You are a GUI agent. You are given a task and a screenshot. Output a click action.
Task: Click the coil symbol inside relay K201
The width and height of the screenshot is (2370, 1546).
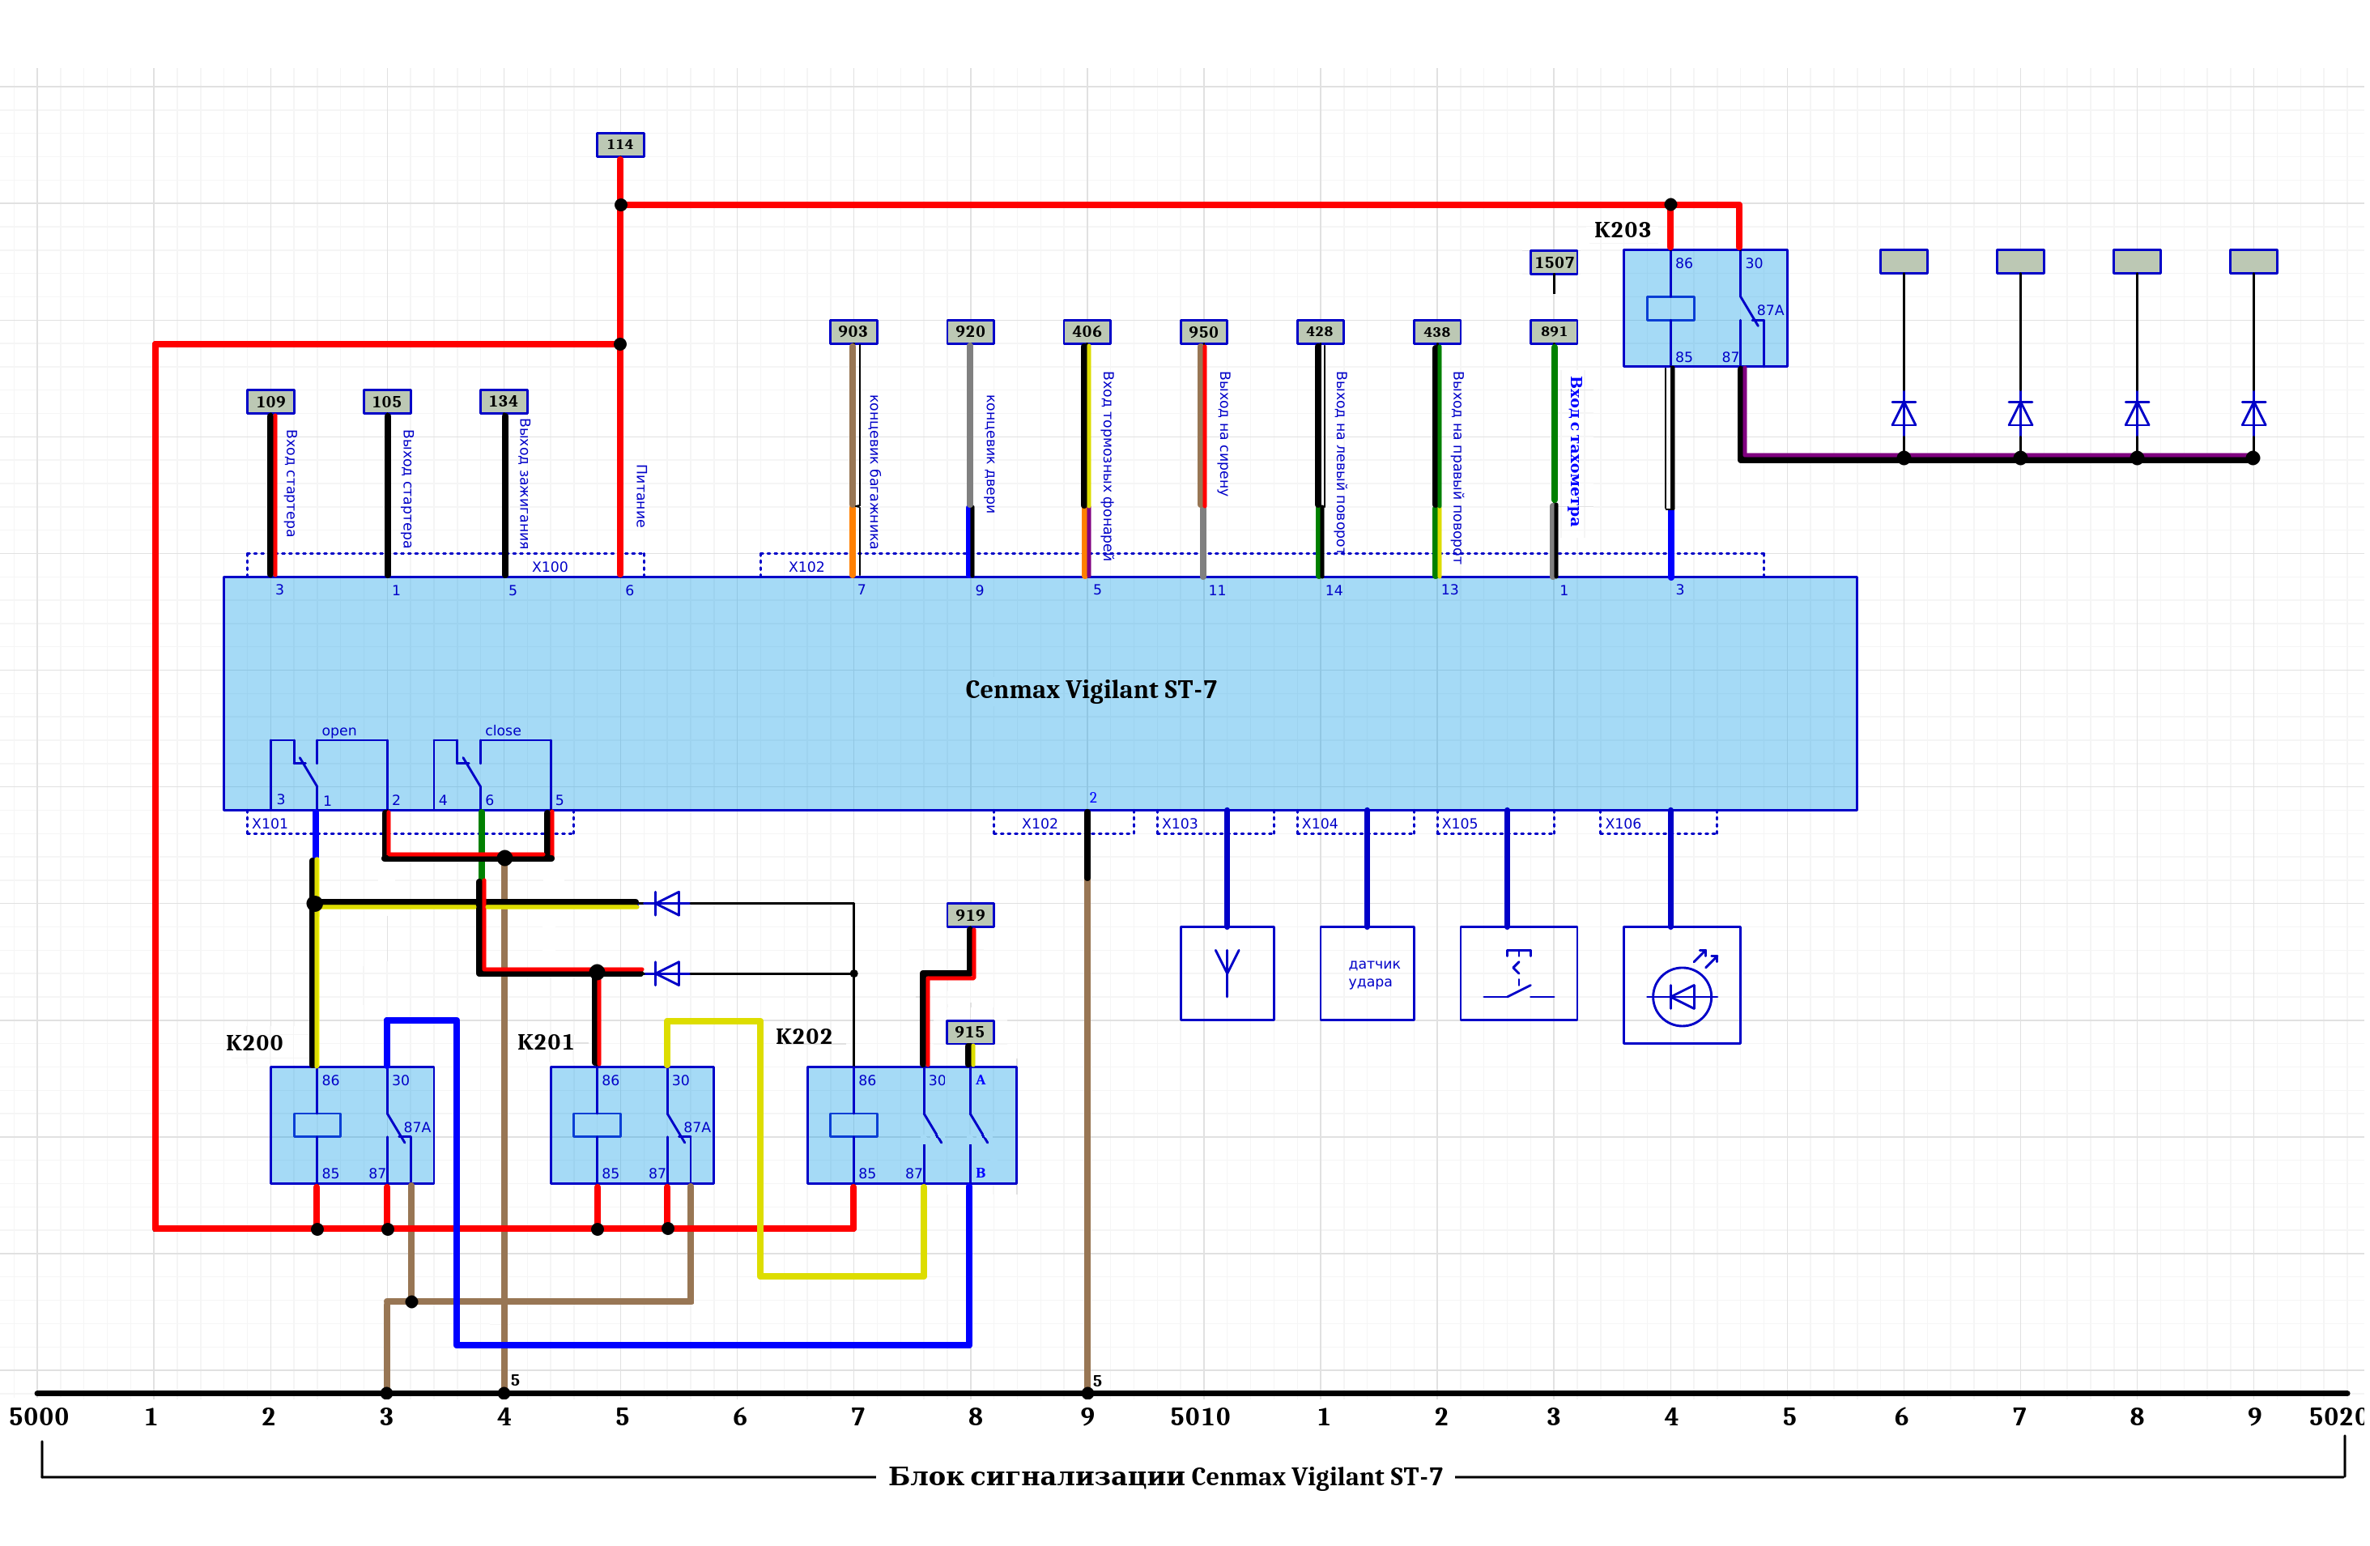point(598,1126)
